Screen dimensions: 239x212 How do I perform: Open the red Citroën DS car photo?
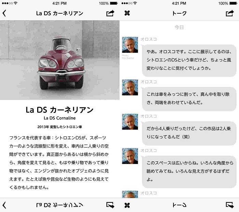point(60,60)
